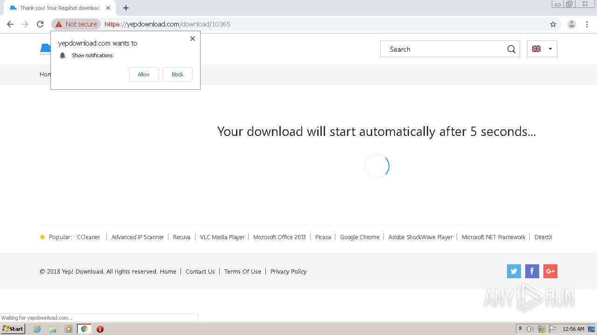The height and width of the screenshot is (335, 597).
Task: Click the browser forward arrow
Action: point(25,24)
